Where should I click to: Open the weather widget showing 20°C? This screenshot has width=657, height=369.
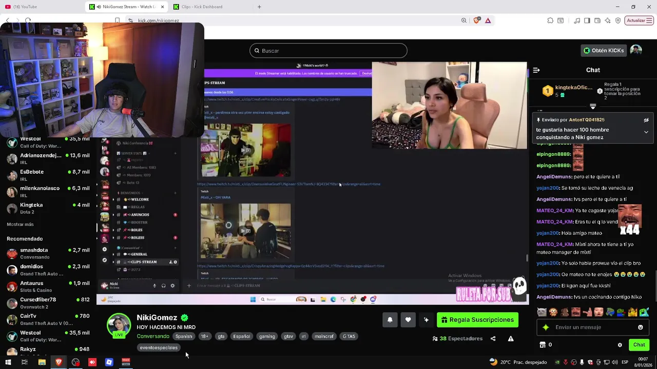click(x=518, y=362)
